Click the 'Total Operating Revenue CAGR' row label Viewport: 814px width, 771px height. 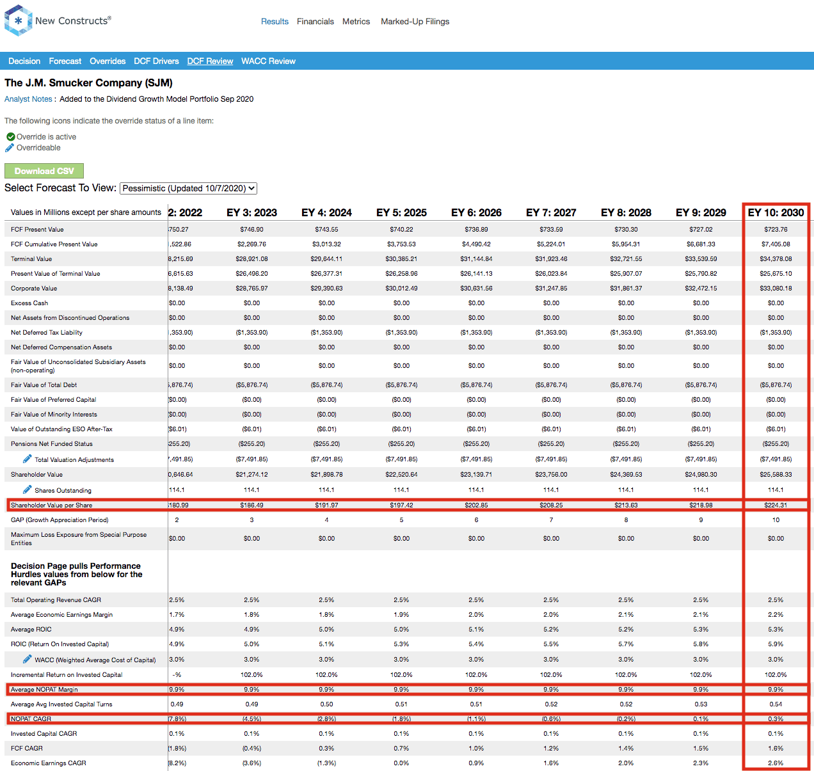coord(56,600)
